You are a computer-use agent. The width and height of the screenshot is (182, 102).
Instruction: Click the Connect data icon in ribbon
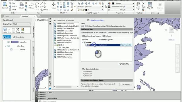point(5,6)
